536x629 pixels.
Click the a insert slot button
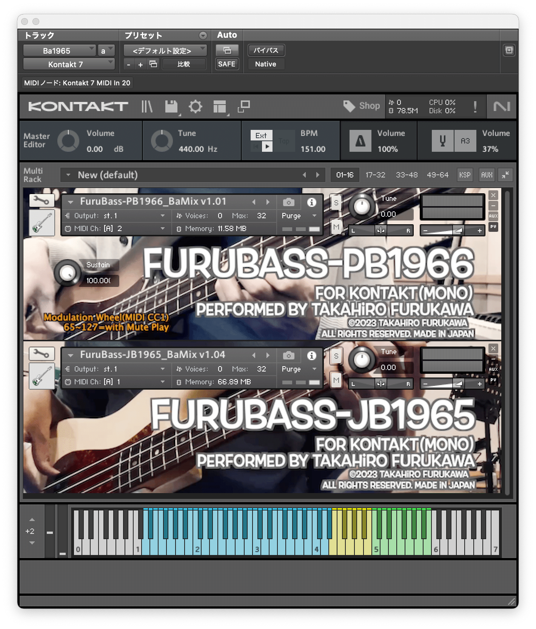click(x=106, y=50)
